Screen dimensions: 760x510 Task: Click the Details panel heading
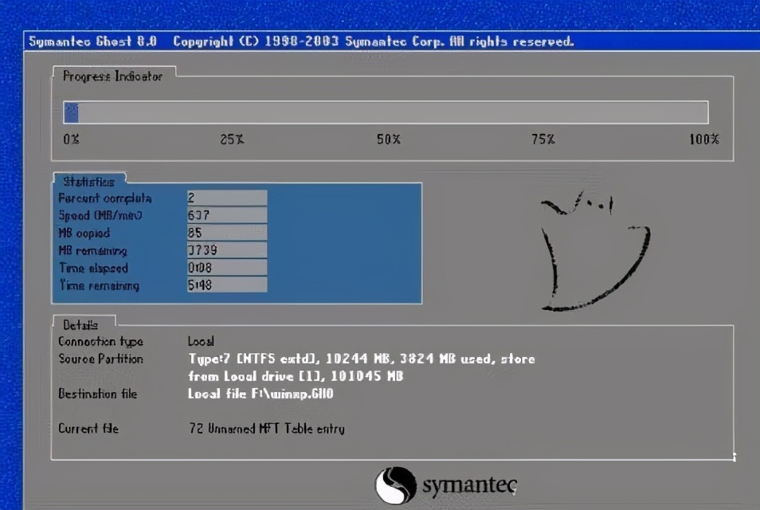pyautogui.click(x=80, y=325)
